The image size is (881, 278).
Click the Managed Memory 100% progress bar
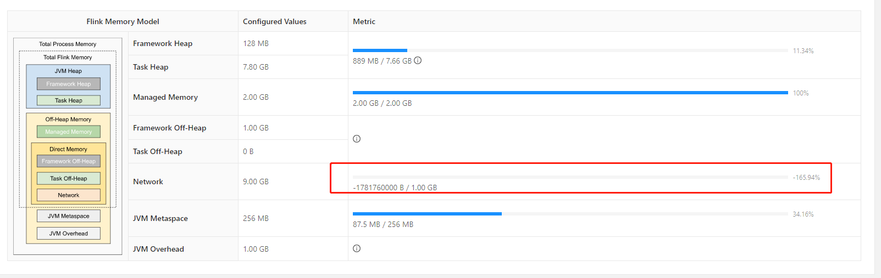coord(570,93)
